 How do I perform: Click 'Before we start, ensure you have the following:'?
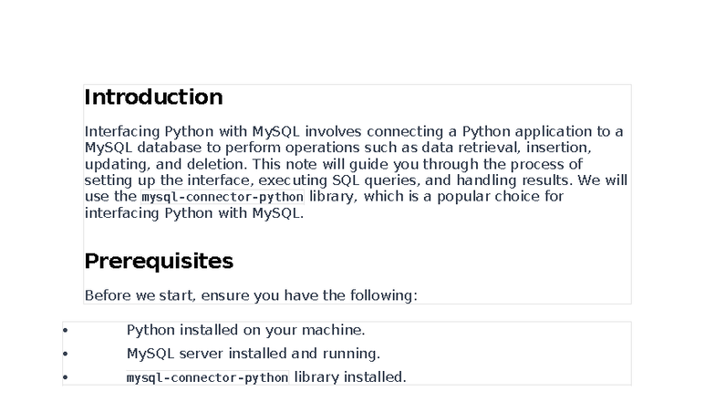[x=251, y=295]
